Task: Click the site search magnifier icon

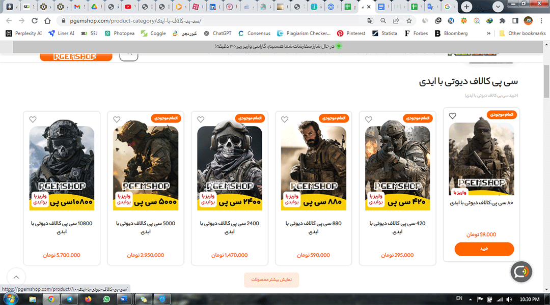Action: [129, 56]
